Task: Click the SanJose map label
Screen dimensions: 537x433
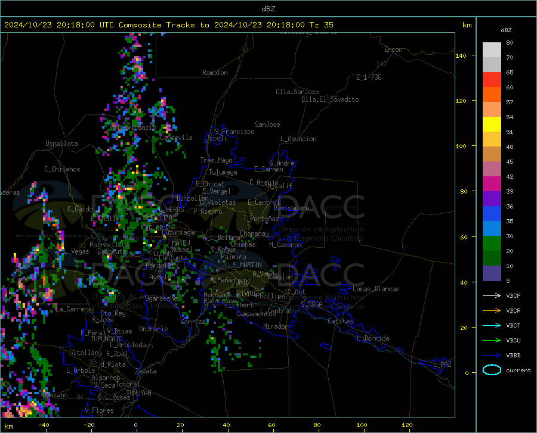Action: click(267, 124)
